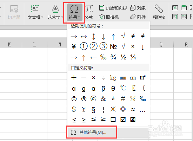The height and width of the screenshot is (141, 193).
Task: Insert the + plus custom symbol
Action: (x=74, y=78)
